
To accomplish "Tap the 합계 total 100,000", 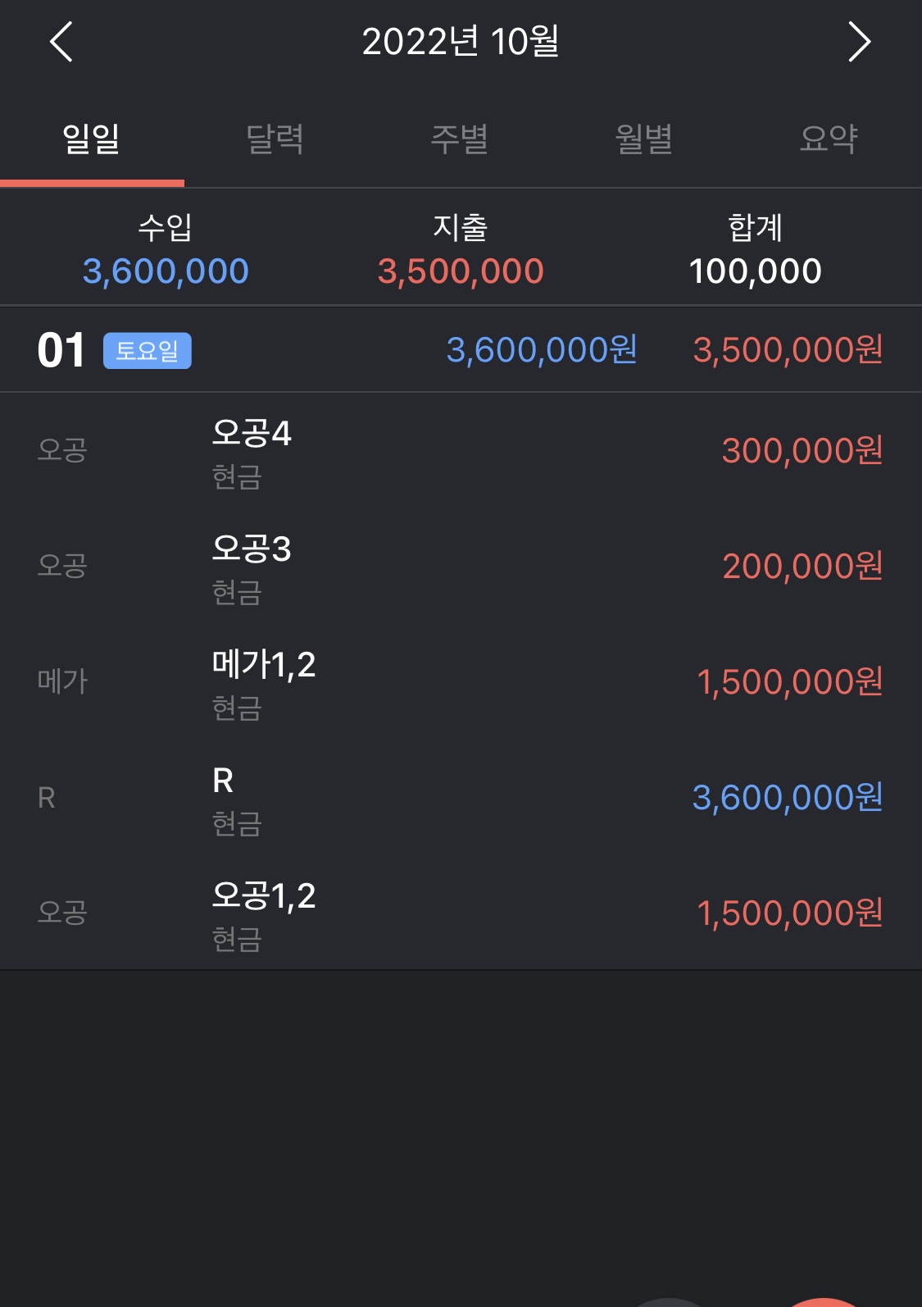I will point(755,271).
